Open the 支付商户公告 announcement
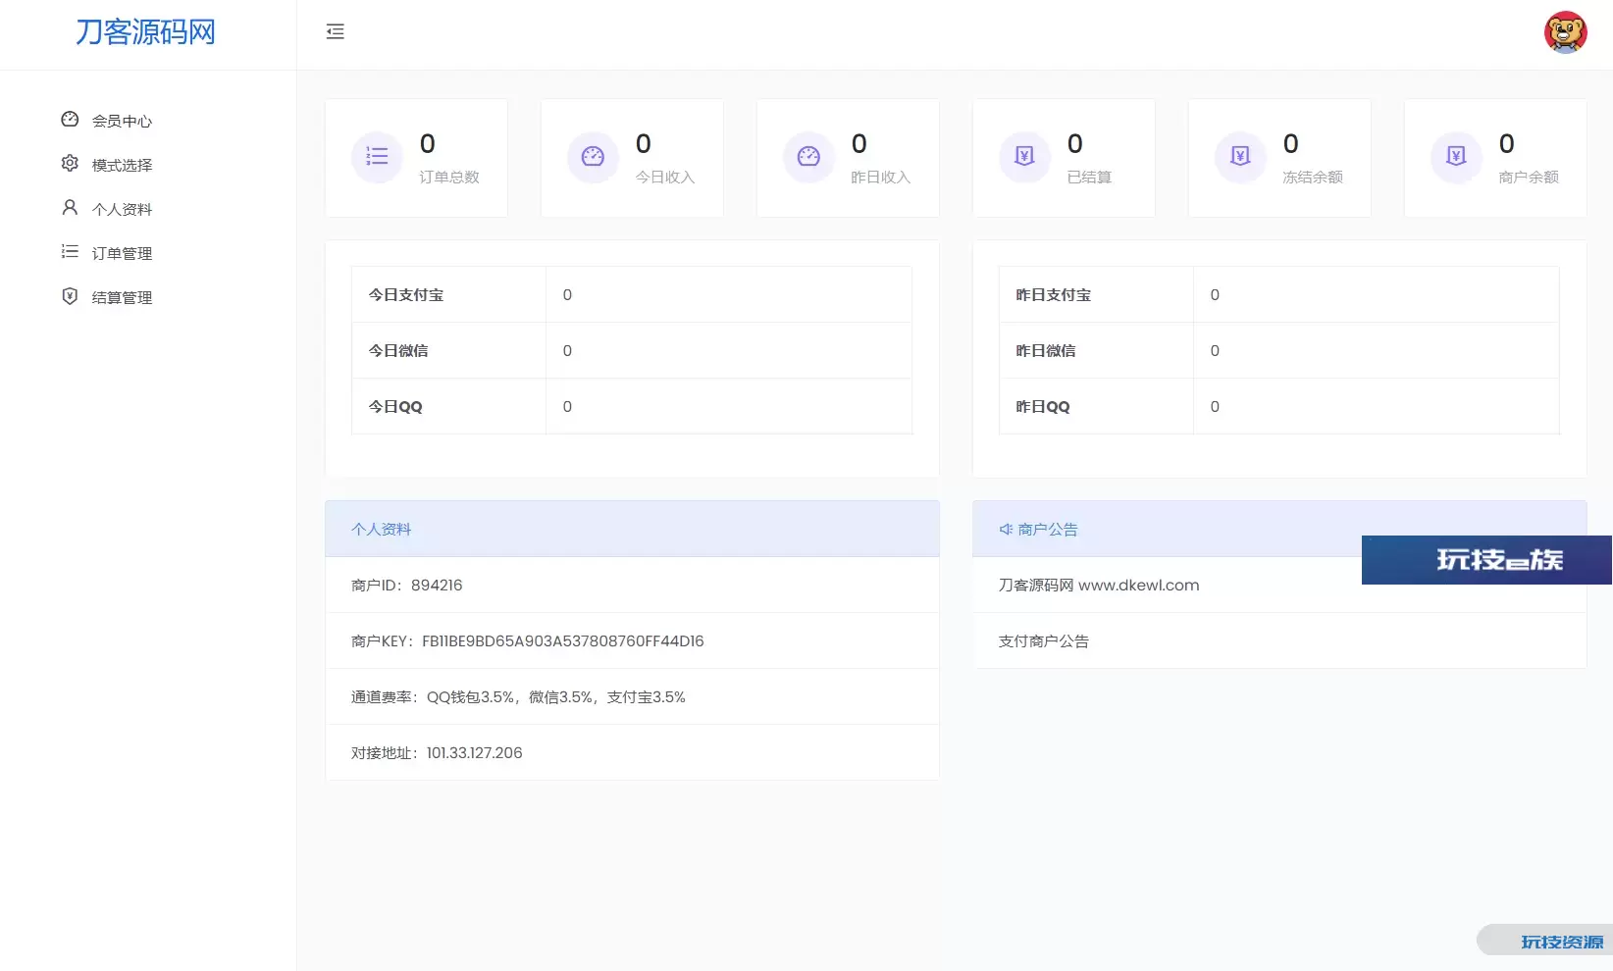The image size is (1613, 971). [1043, 641]
